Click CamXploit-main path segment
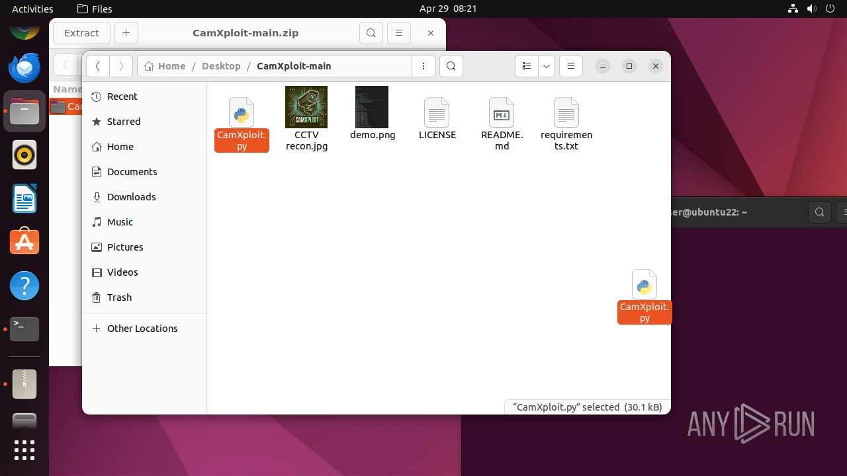847x476 pixels. (x=294, y=66)
